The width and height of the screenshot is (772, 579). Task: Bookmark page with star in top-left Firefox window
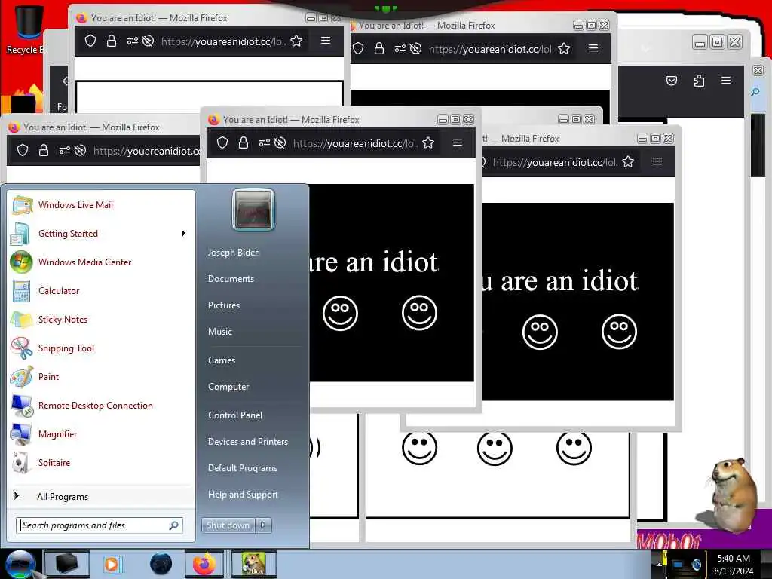click(x=296, y=41)
